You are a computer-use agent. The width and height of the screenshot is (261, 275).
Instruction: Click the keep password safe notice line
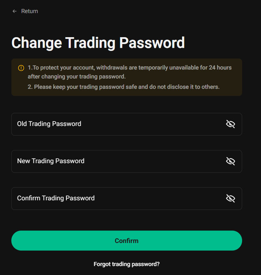(124, 87)
